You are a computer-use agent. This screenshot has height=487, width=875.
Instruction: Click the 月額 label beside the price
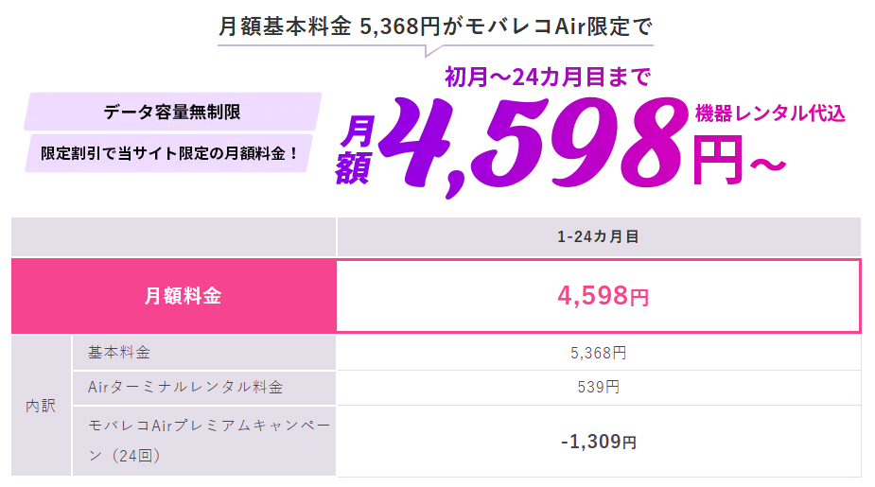355,149
